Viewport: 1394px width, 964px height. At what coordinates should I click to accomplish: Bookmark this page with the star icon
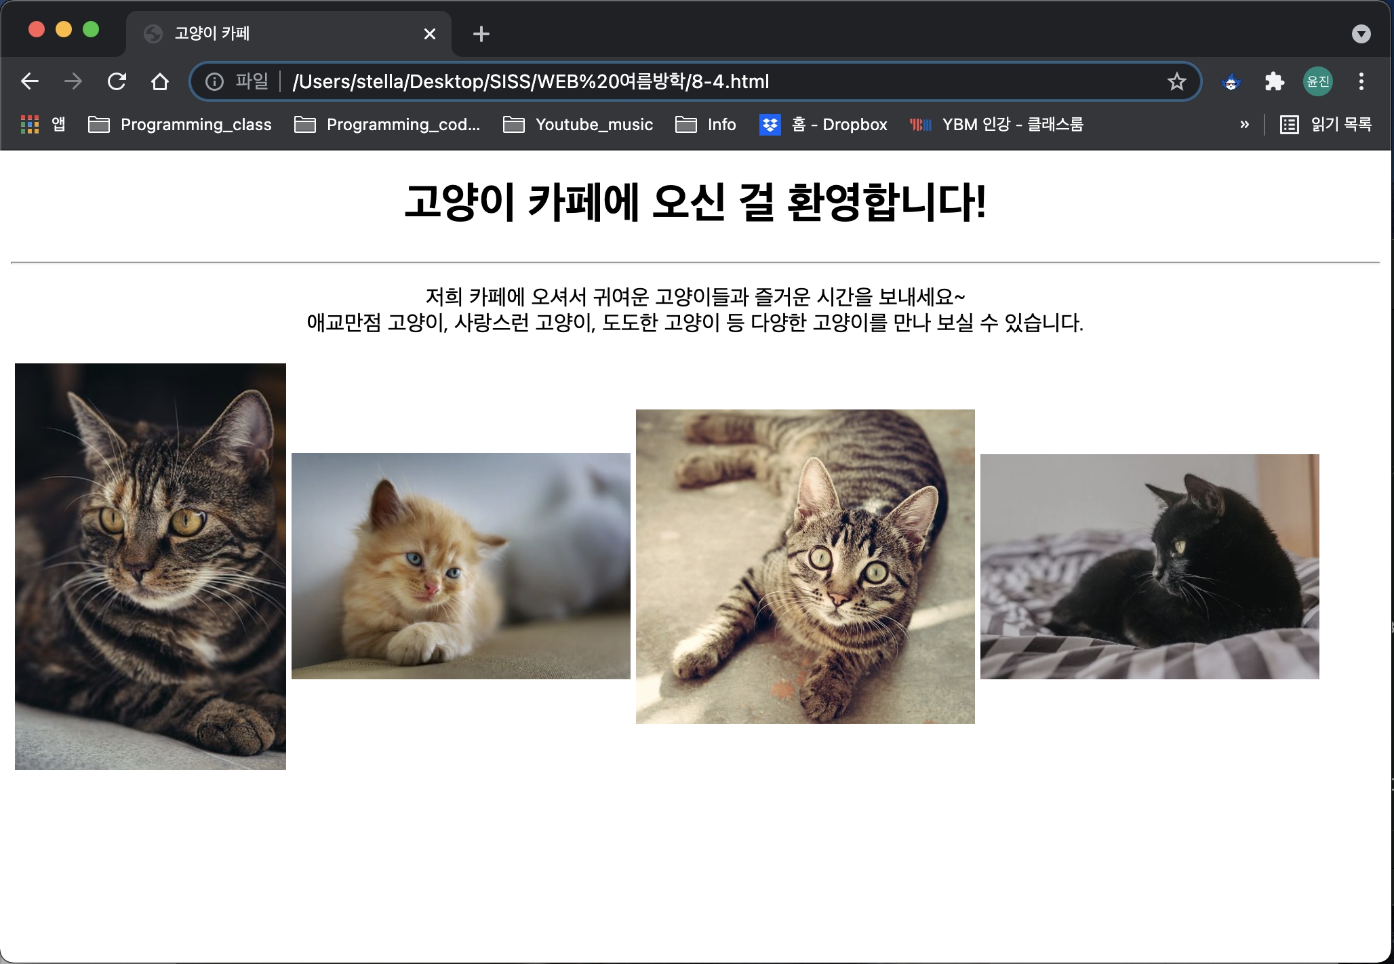click(1176, 82)
